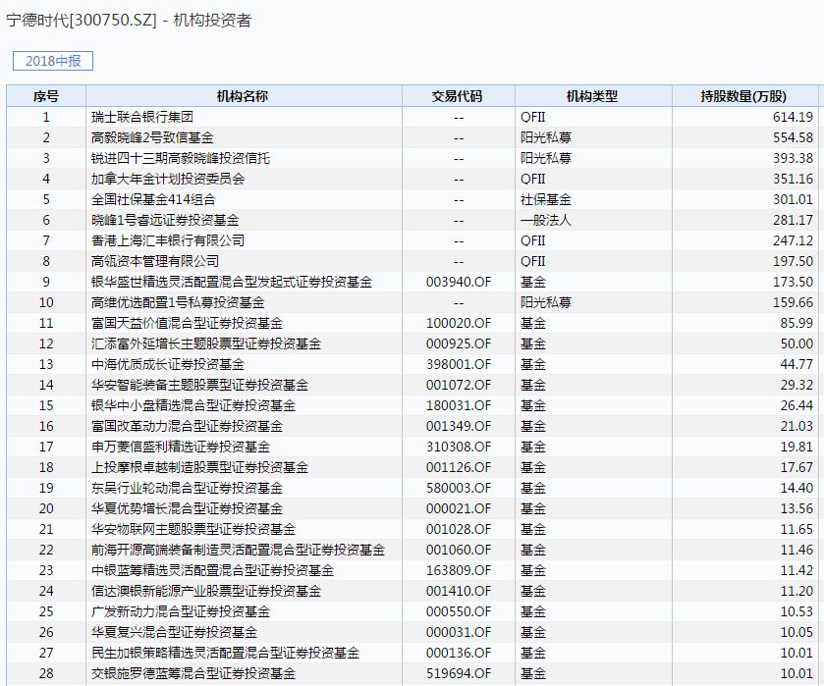Viewport: 824px width, 686px height.
Task: Click fund code 519694.OF
Action: click(x=459, y=673)
